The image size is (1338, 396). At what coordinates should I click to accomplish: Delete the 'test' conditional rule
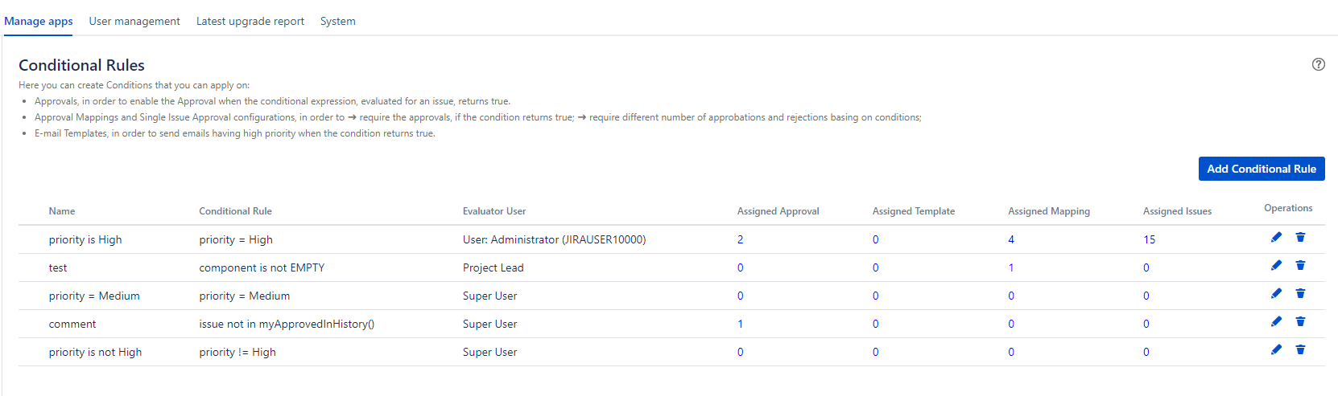coord(1300,265)
